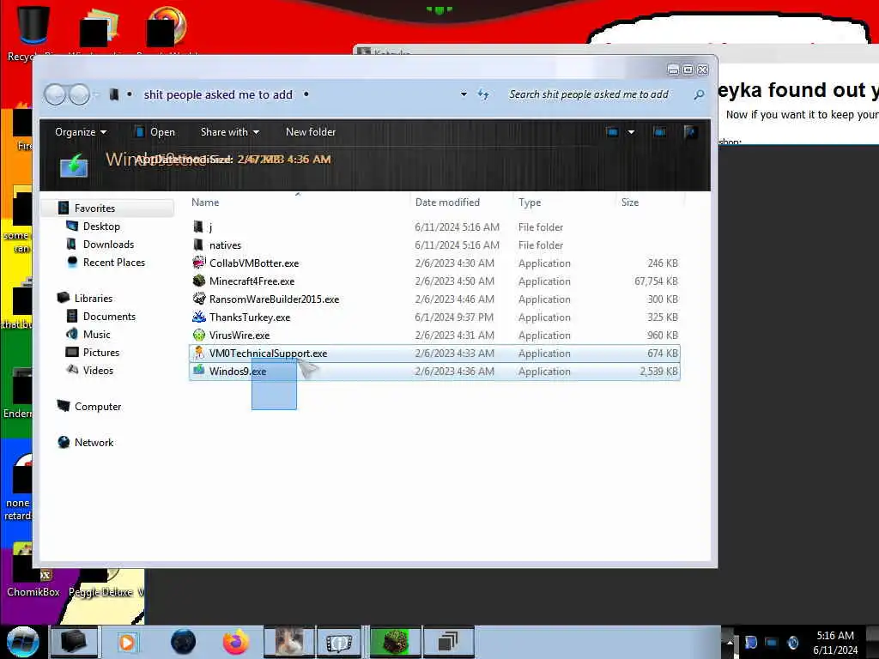Image resolution: width=879 pixels, height=659 pixels.
Task: Click the Back navigation button
Action: [56, 94]
